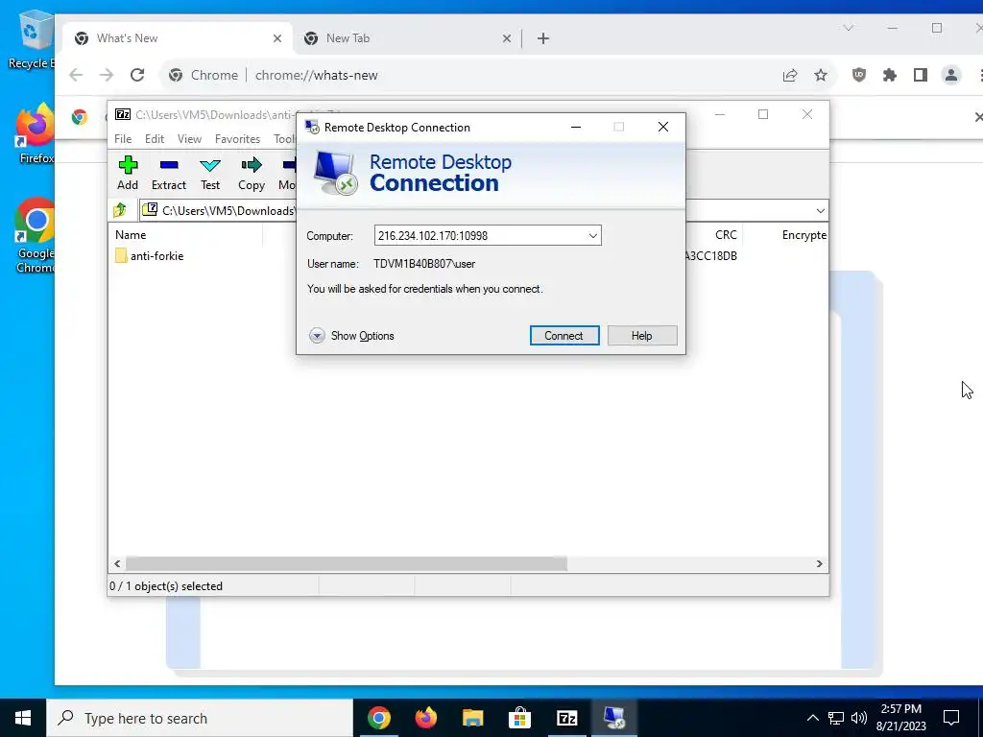Viewport: 983px width, 737px height.
Task: Click the Remote Desktop title bar icon
Action: coord(312,128)
